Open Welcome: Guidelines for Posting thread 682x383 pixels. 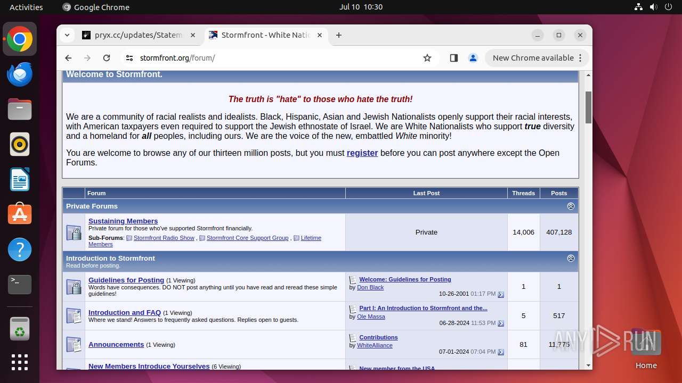point(405,279)
